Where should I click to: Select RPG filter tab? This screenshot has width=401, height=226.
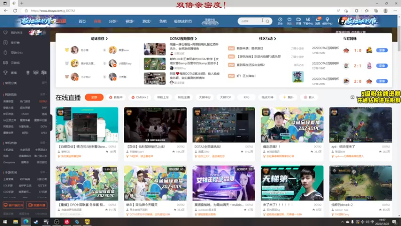(x=246, y=97)
